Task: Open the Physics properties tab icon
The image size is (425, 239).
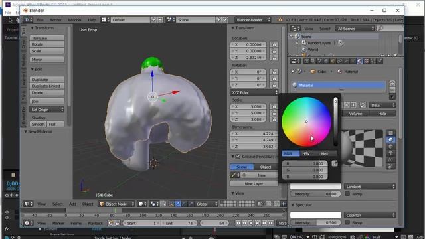Action: point(380,61)
